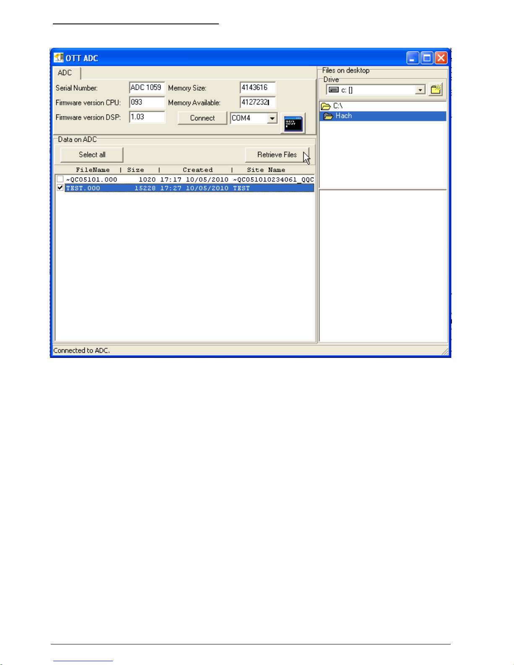514x665 pixels.
Task: Click the Created column header
Action: [x=198, y=170]
